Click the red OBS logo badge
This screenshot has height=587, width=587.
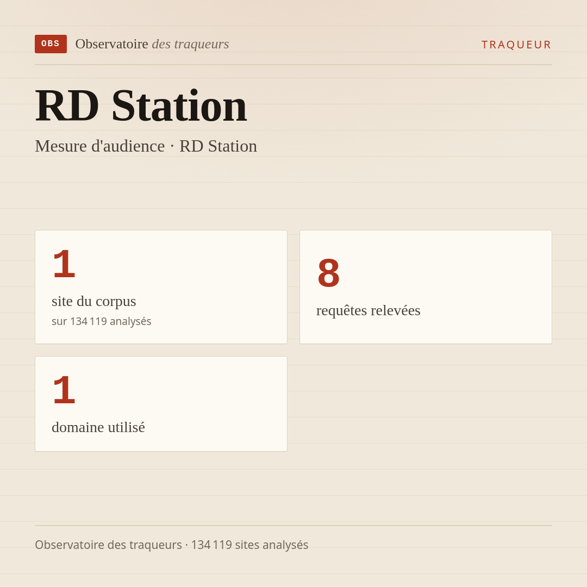[x=51, y=44]
